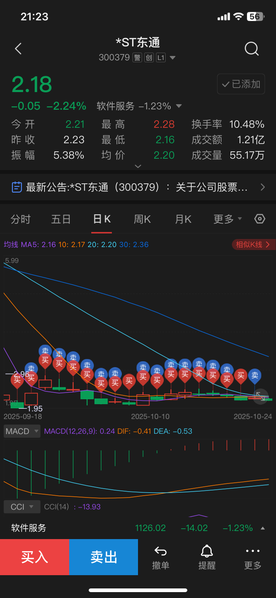Screen dimensions: 276x598
Task: Open the MACD indicator dropdown
Action: coord(22,431)
